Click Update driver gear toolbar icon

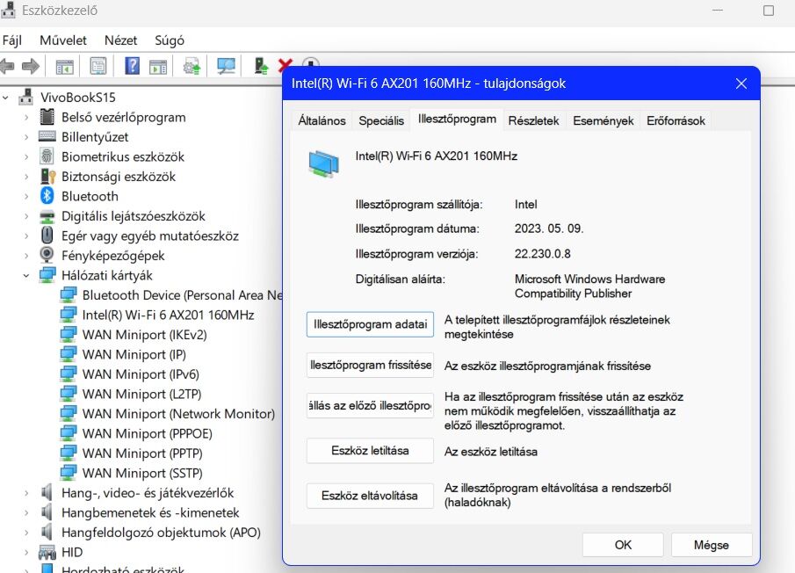[192, 67]
